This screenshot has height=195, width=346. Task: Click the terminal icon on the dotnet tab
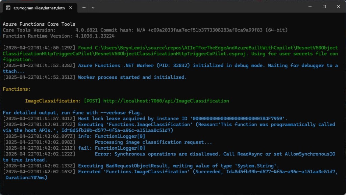coord(8,7)
